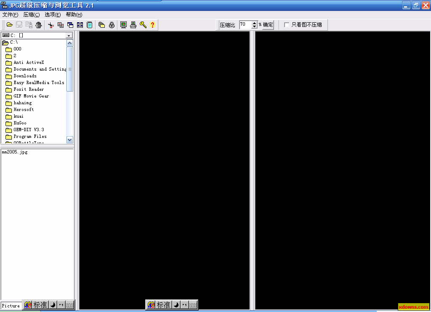Screen dimensions: 431x312
Task: Click the padlock toolbar icon
Action: point(112,25)
